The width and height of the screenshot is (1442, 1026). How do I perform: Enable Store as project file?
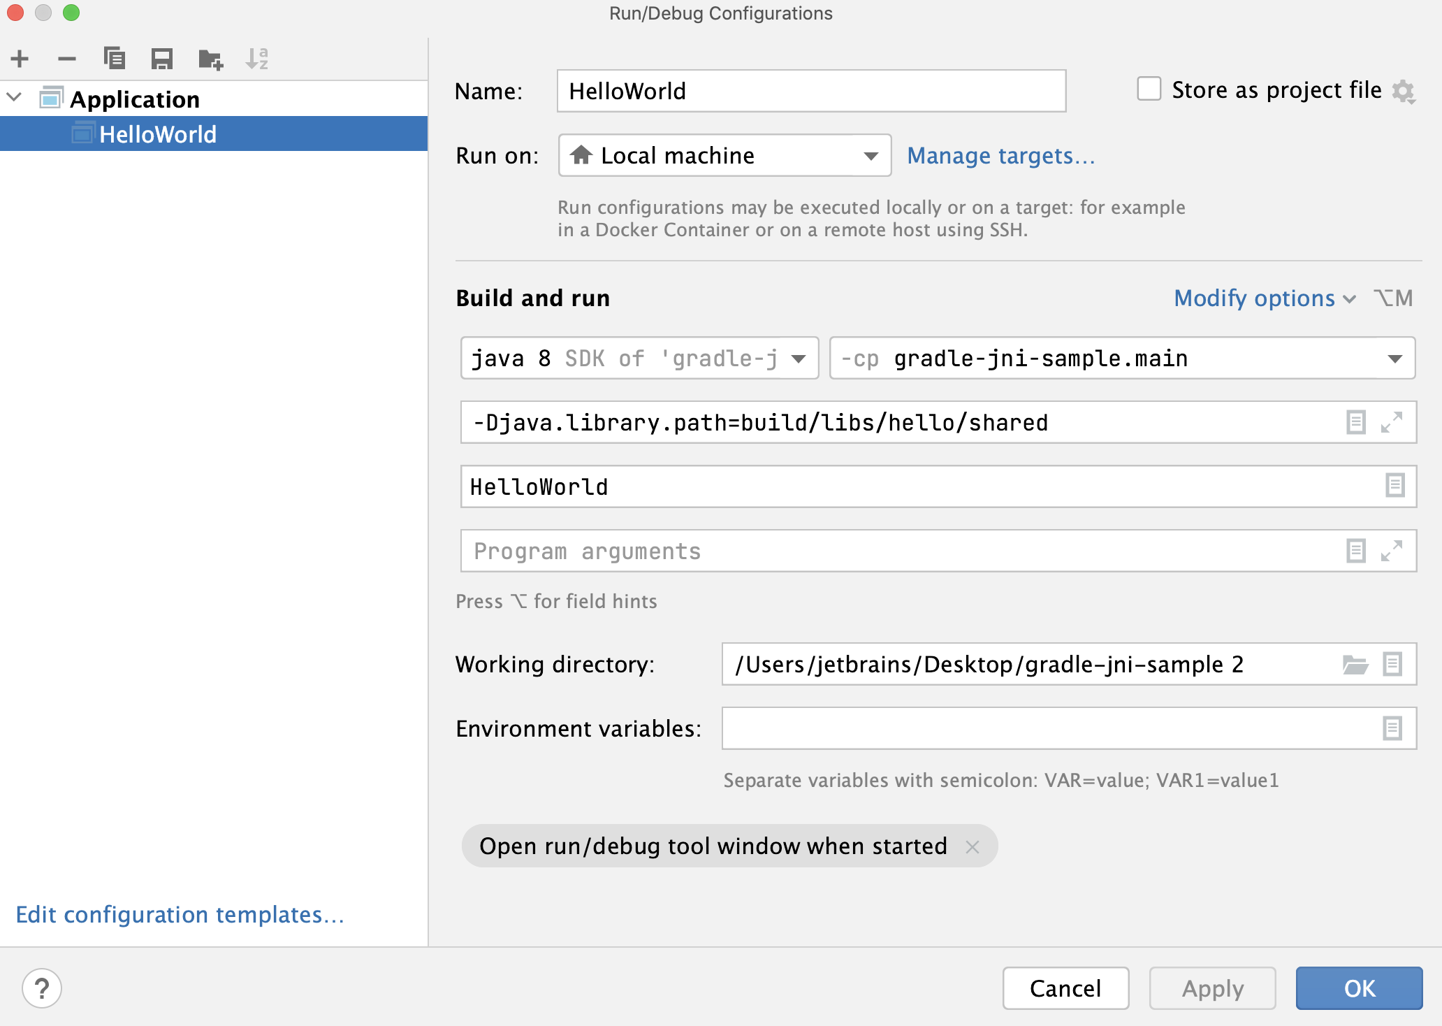[1148, 89]
